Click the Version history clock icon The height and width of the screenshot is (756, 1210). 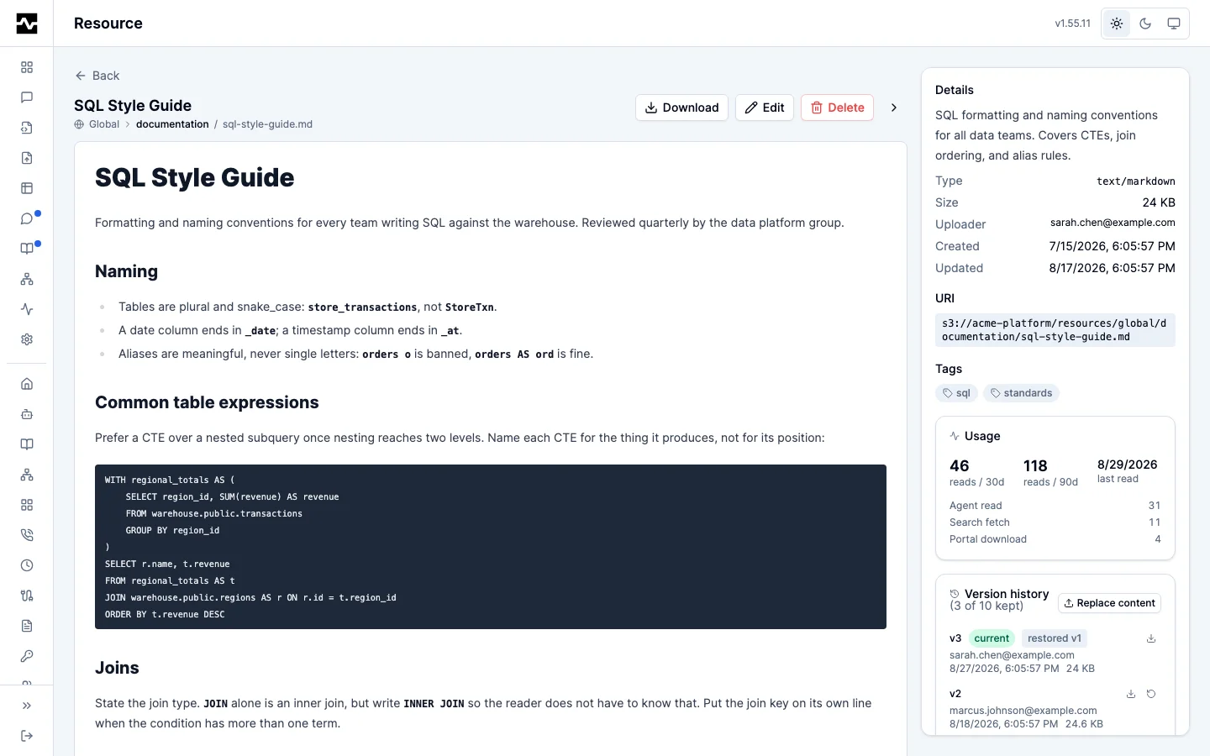point(955,594)
